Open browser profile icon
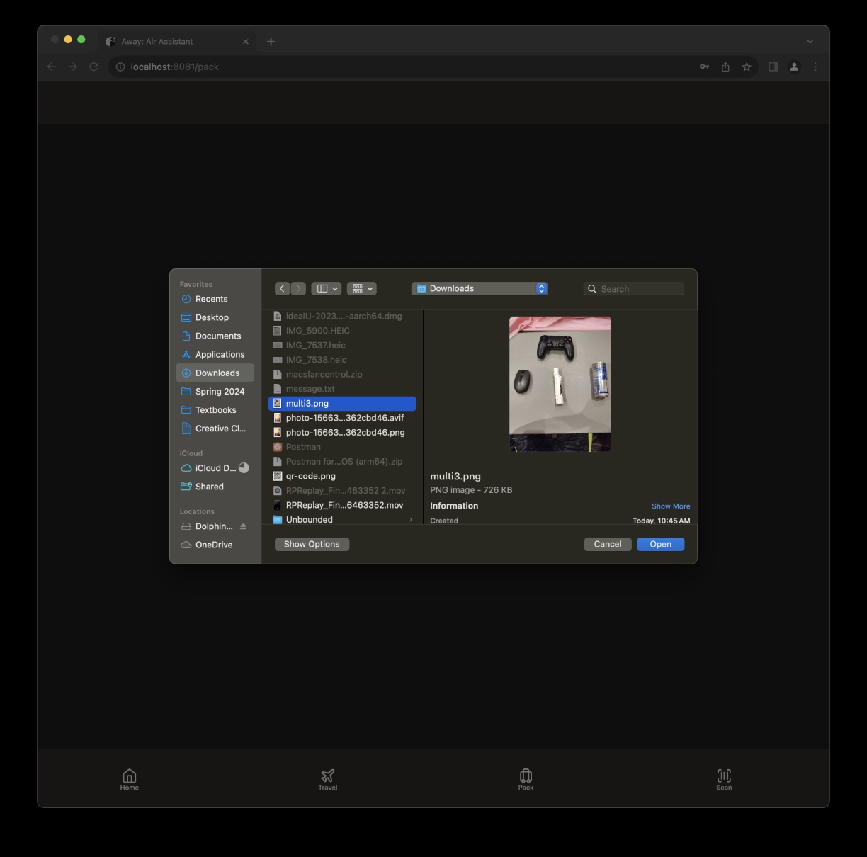 (794, 67)
